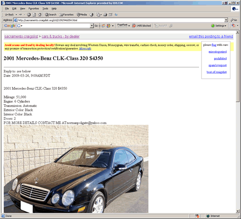Image resolution: width=241 pixels, height=219 pixels.
Task: Click the Messenger icon after Edit
Action: click(116, 14)
